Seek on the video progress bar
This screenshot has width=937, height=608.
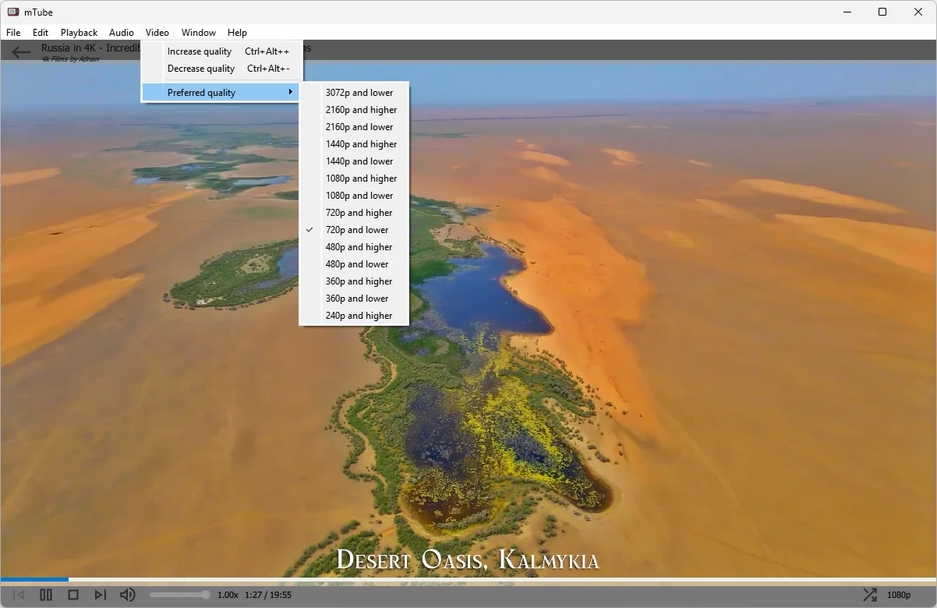click(x=468, y=579)
